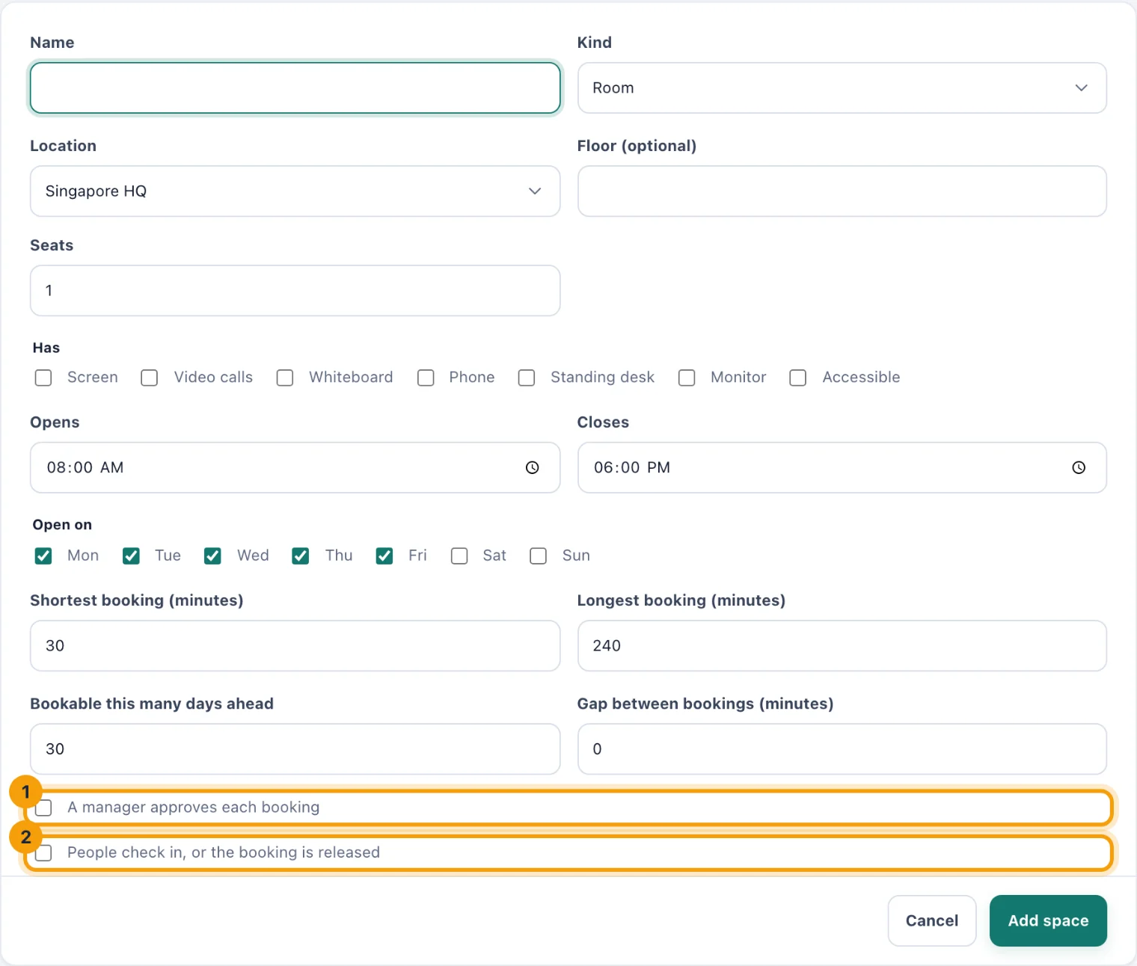Tick the Sun day checkbox

[538, 556]
